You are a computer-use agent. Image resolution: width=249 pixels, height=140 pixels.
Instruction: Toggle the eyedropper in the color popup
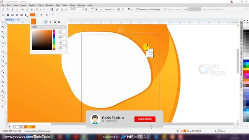[x=46, y=23]
